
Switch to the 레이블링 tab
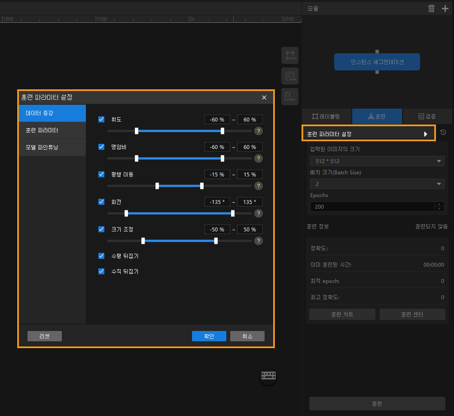326,116
